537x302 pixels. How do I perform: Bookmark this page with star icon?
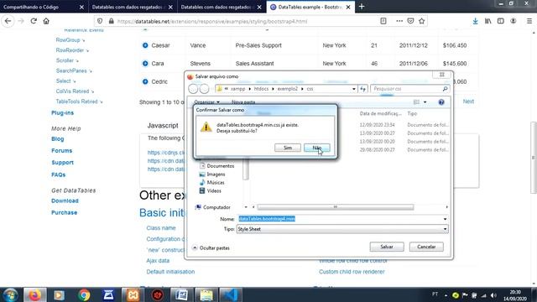click(x=421, y=21)
